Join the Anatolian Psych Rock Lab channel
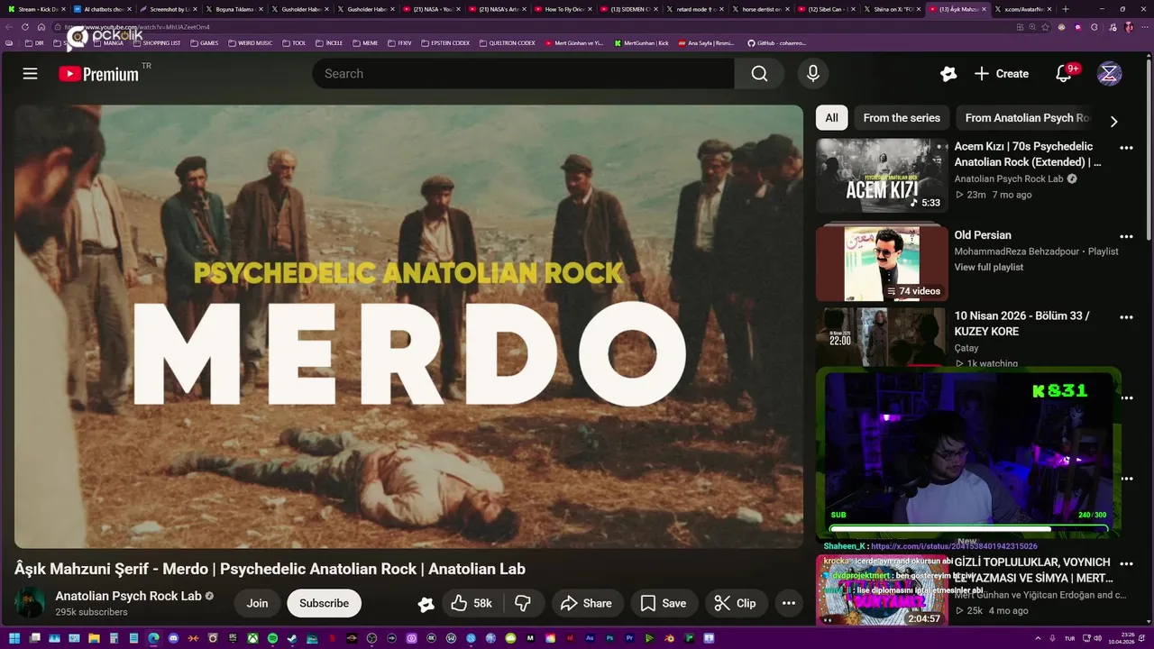This screenshot has height=649, width=1154. click(258, 603)
